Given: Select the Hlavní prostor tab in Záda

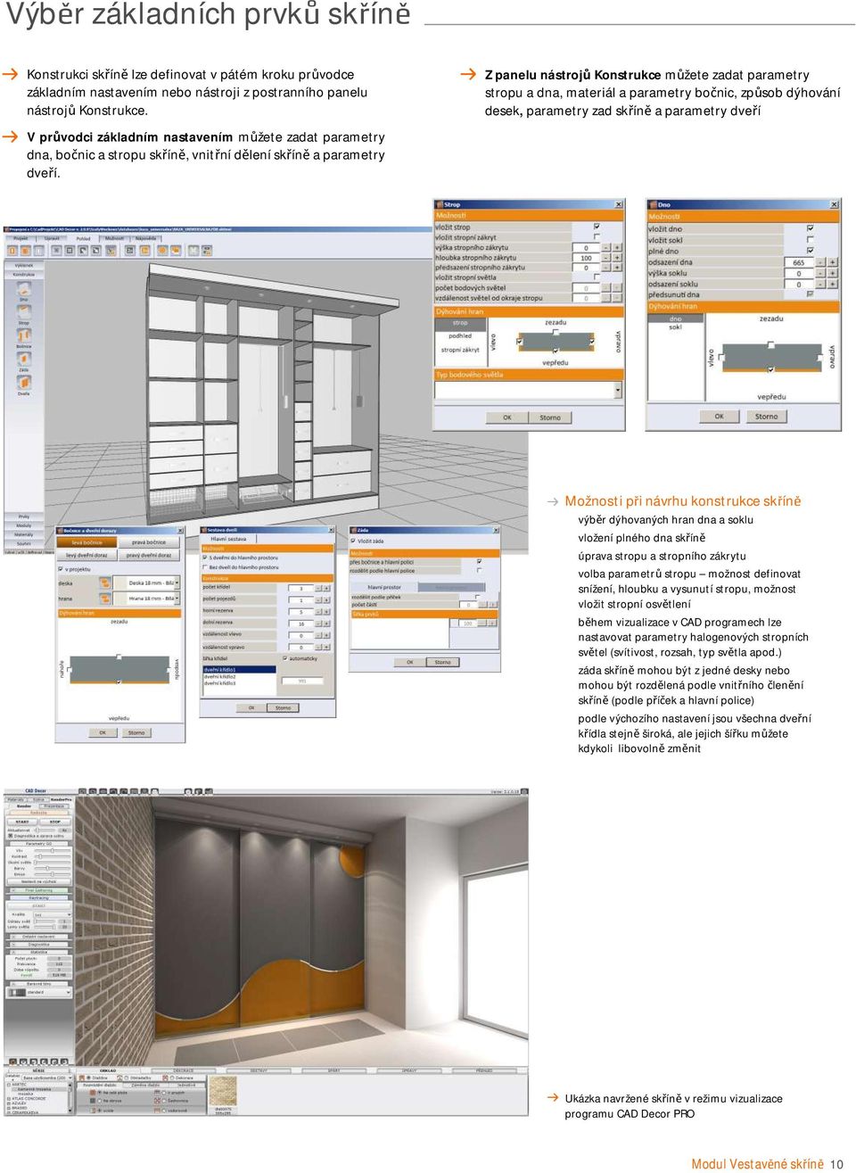Looking at the screenshot, I should [x=384, y=587].
